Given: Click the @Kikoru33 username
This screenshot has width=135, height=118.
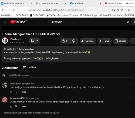Looking at the screenshot, I should point(15,84).
